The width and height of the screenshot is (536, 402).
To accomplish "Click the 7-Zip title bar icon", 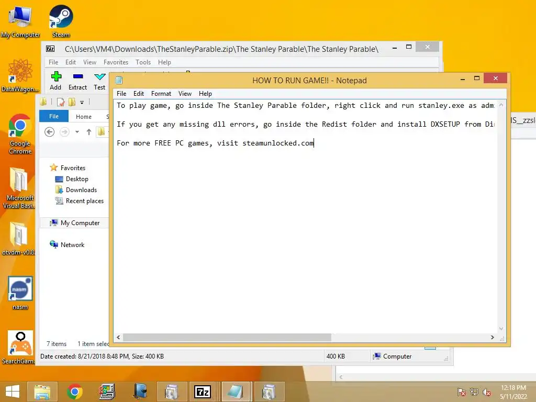I will (50, 49).
